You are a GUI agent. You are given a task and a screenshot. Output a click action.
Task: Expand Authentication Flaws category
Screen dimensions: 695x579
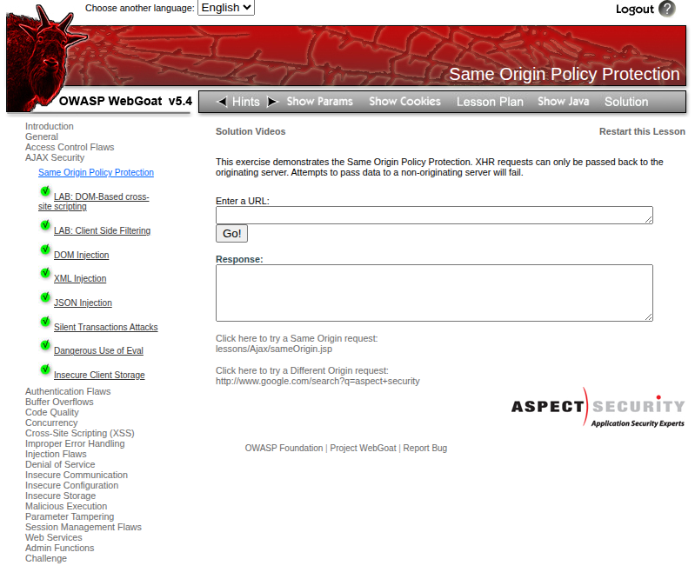(68, 391)
